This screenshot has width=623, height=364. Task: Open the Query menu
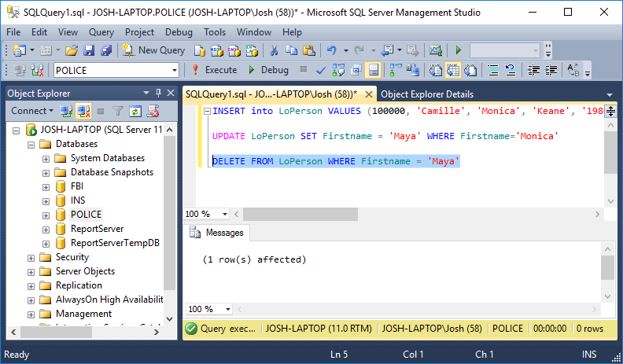pos(101,32)
